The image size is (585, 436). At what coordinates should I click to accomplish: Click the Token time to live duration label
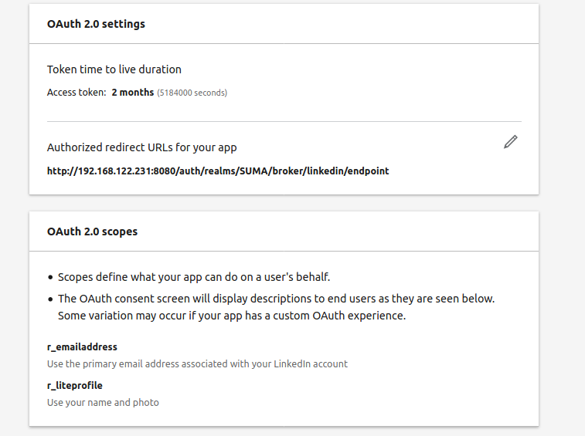coord(114,69)
